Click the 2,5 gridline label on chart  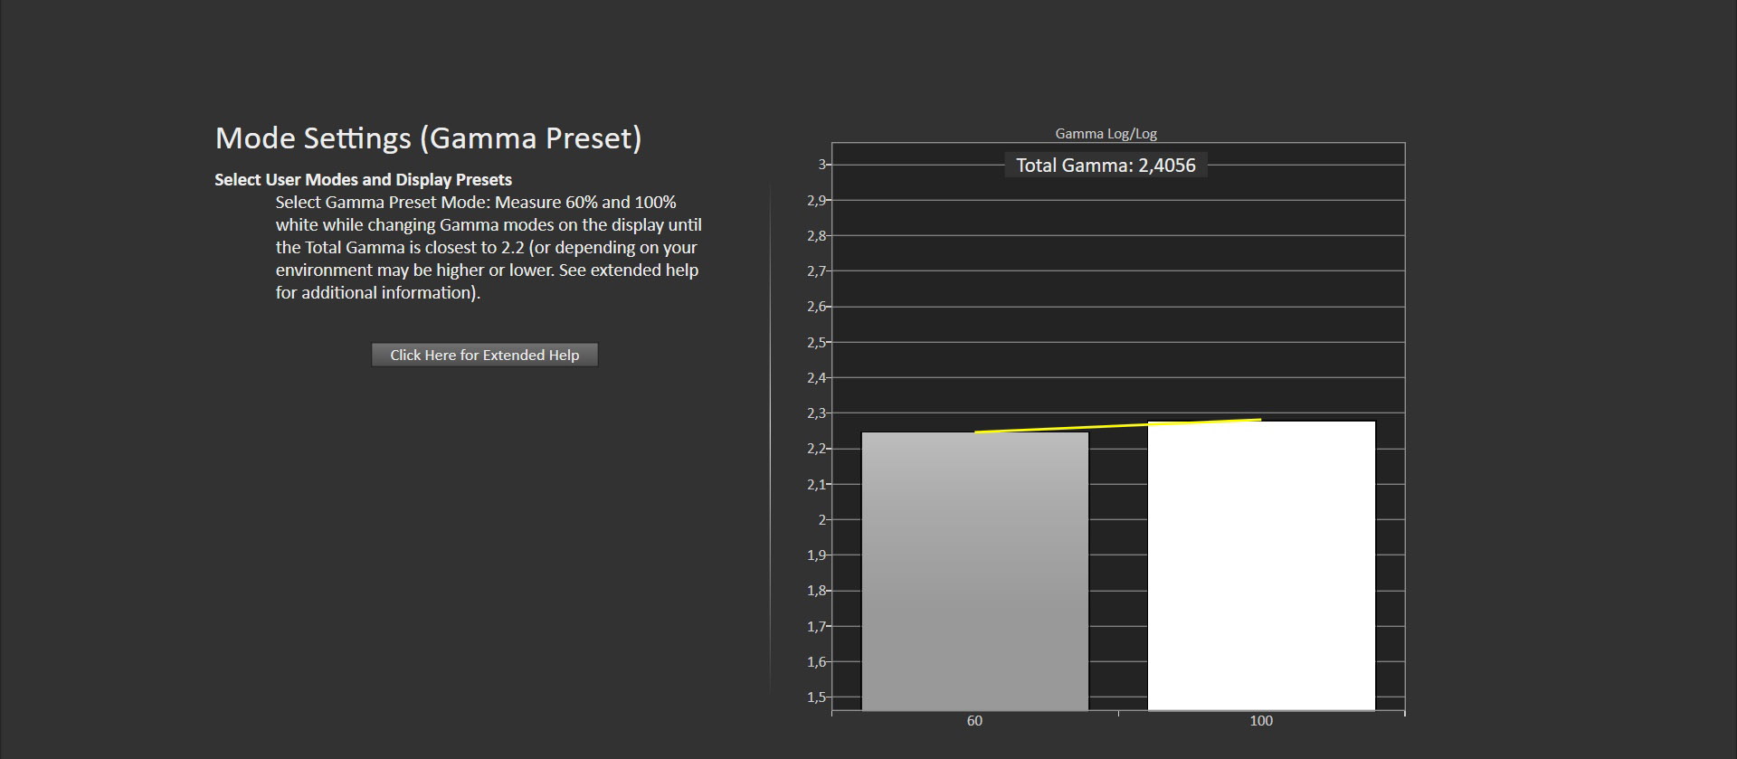pyautogui.click(x=816, y=343)
